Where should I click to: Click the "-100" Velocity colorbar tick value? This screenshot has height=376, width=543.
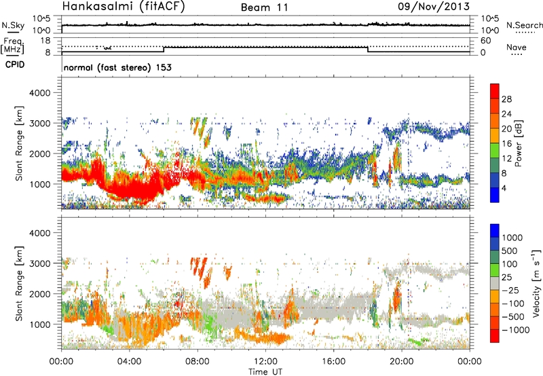(512, 303)
